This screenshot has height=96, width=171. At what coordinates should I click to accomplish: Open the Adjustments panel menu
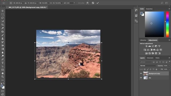tap(169, 40)
